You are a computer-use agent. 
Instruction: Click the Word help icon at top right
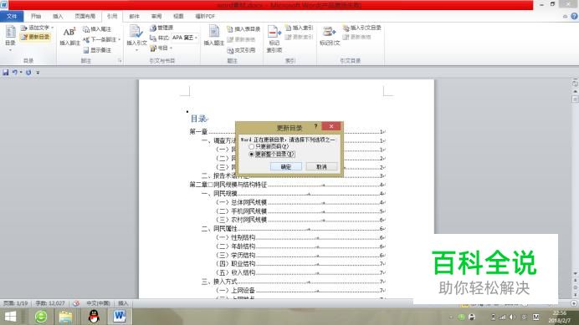[574, 16]
